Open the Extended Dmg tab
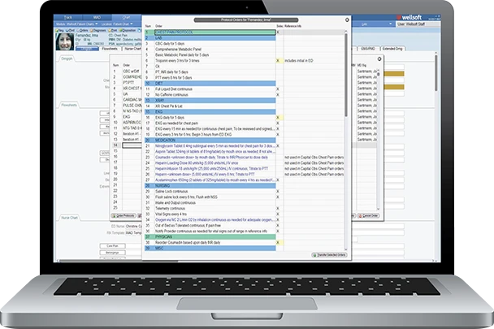 click(x=392, y=49)
